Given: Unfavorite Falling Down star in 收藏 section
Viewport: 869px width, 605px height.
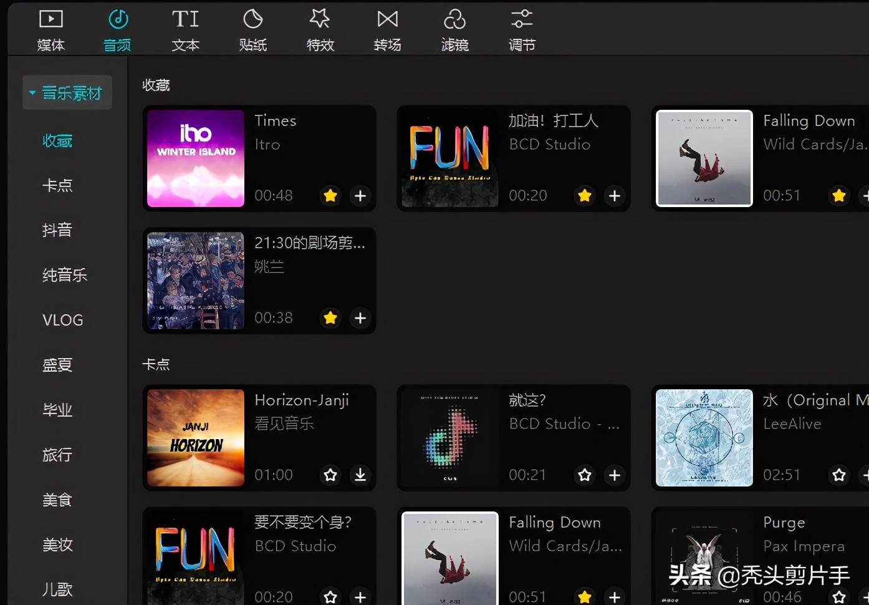Looking at the screenshot, I should coord(839,196).
